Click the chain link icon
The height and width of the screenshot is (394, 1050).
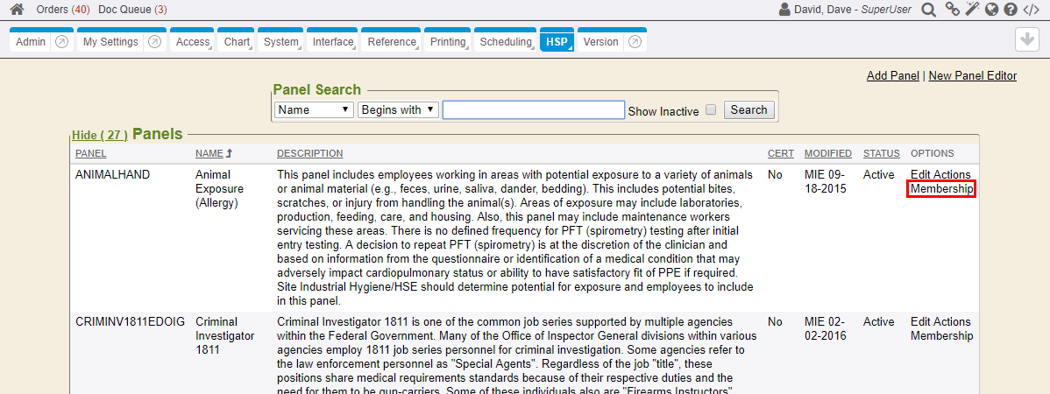(x=953, y=10)
